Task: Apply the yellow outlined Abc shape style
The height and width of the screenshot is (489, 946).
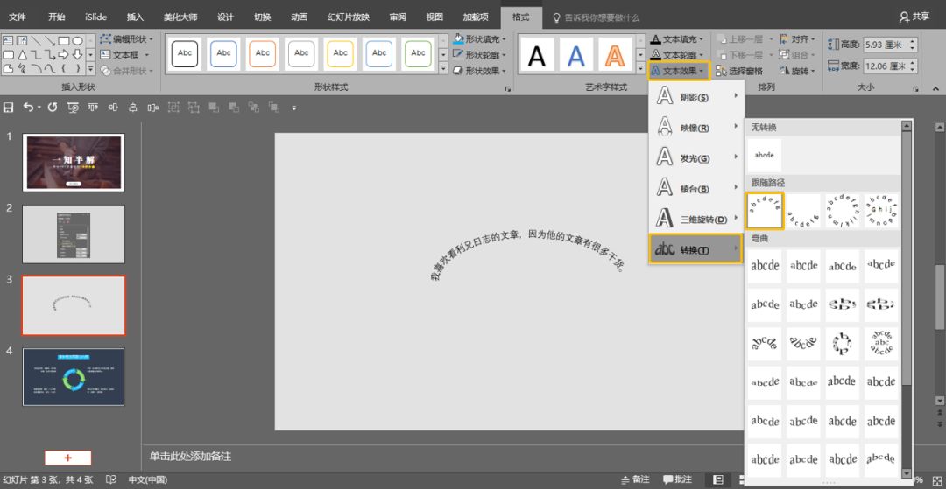Action: tap(340, 53)
